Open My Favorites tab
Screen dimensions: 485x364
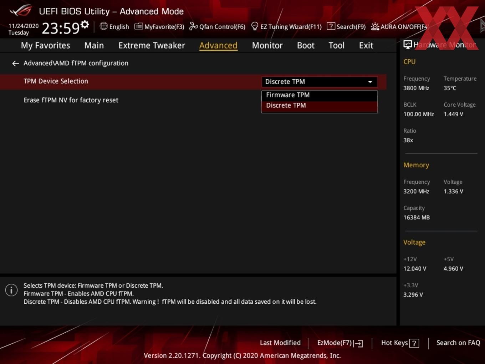[x=45, y=45]
